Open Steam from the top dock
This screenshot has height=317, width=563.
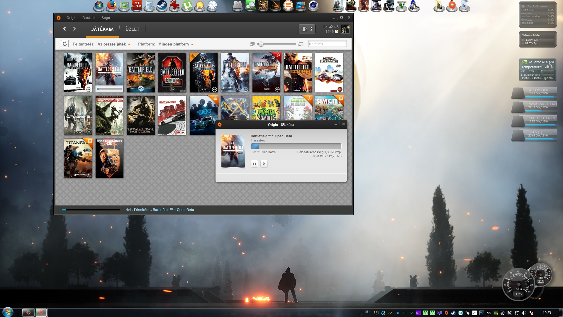162,5
